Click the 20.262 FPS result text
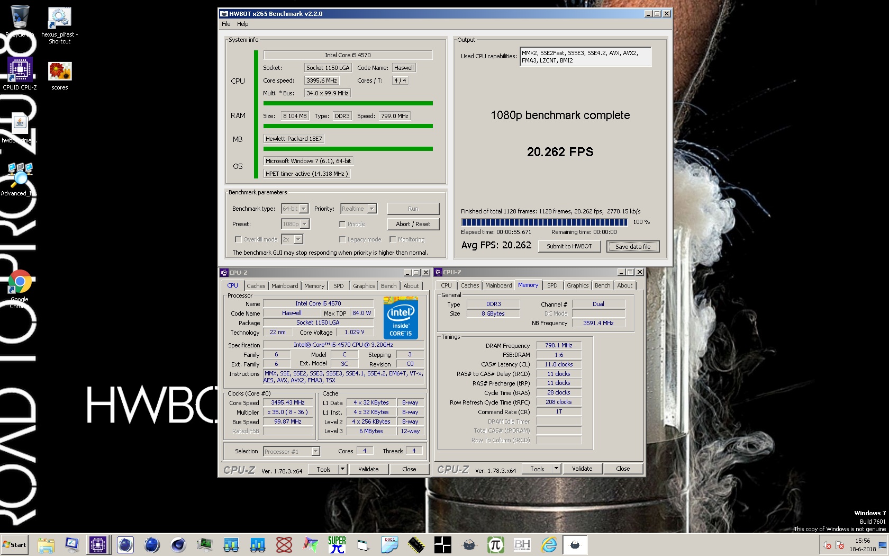889x556 pixels. (560, 152)
